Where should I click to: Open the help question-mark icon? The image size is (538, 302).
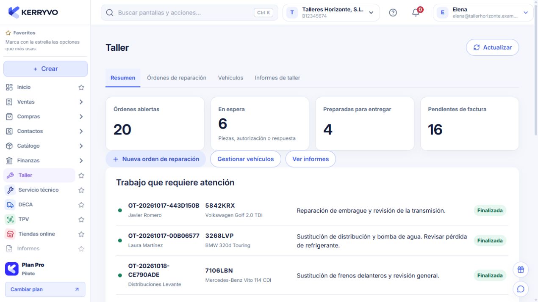393,13
